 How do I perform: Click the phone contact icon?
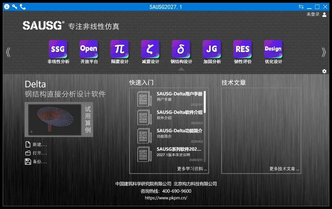coord(23,7)
